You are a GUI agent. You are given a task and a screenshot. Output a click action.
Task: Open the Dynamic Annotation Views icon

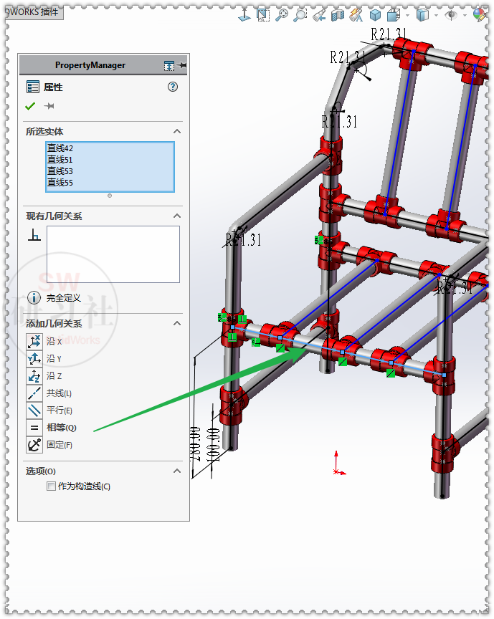[356, 15]
